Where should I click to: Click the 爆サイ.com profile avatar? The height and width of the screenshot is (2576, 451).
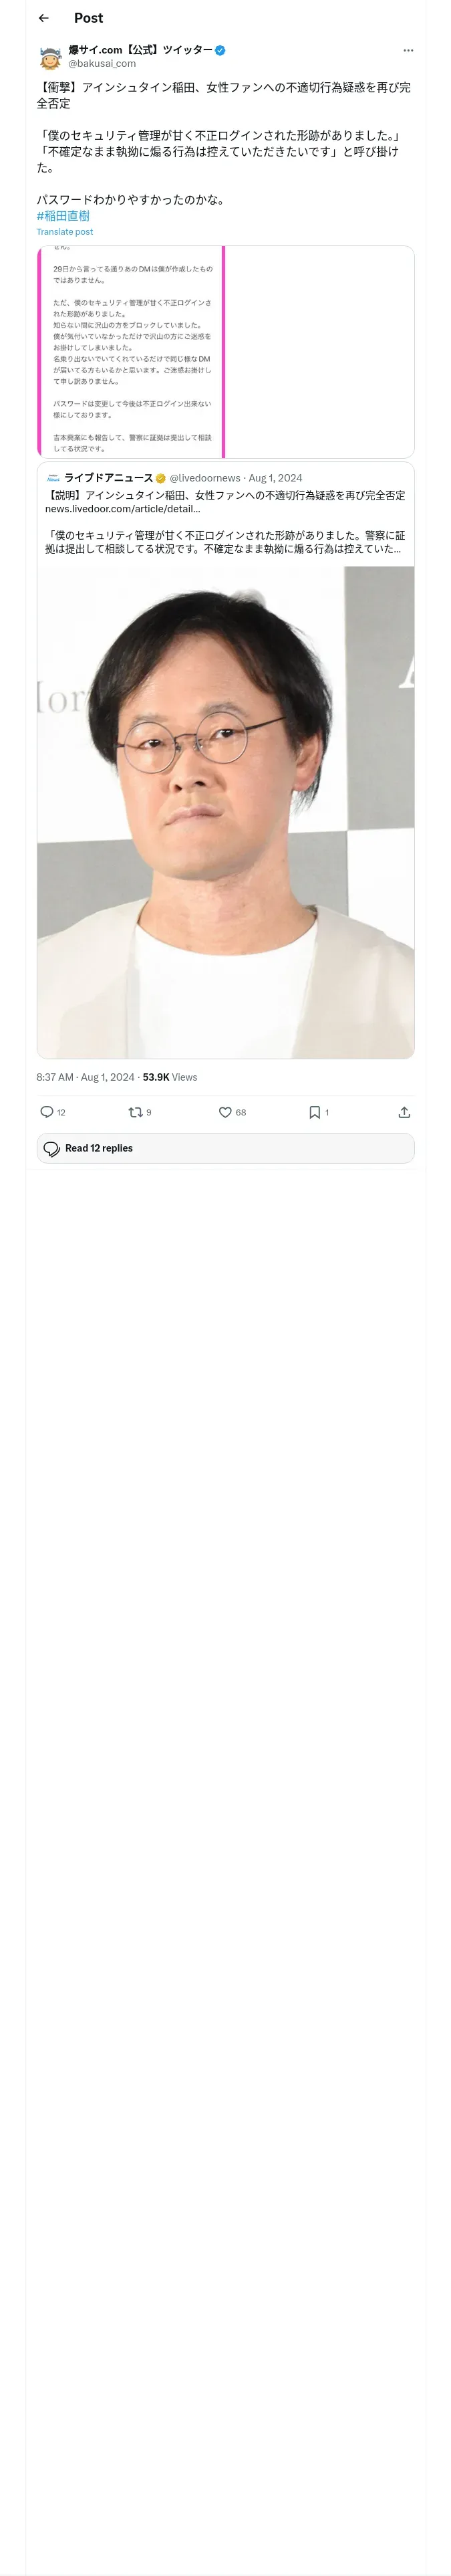point(50,57)
